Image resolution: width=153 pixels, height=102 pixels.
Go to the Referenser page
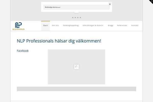(122, 25)
